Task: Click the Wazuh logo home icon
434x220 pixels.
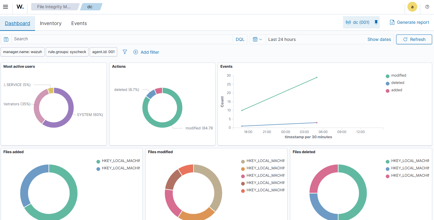Action: click(x=20, y=7)
